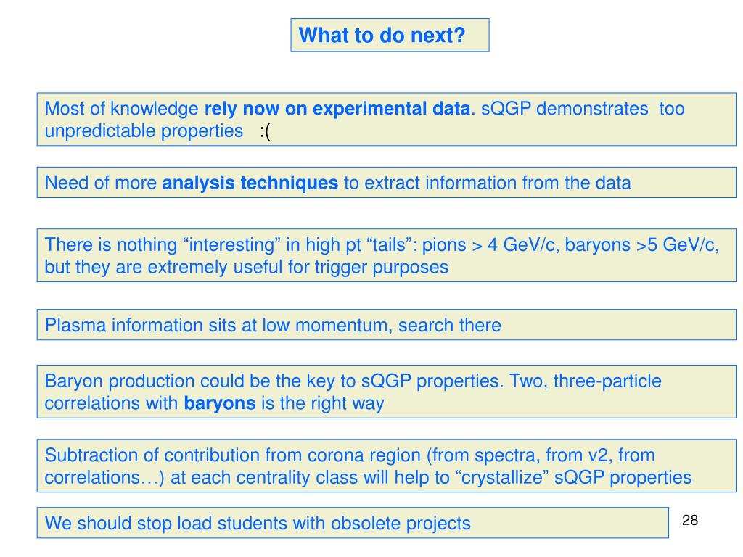This screenshot has width=743, height=557.
Task: Click the bold word 'baryons' in correlations line
Action: (x=219, y=403)
